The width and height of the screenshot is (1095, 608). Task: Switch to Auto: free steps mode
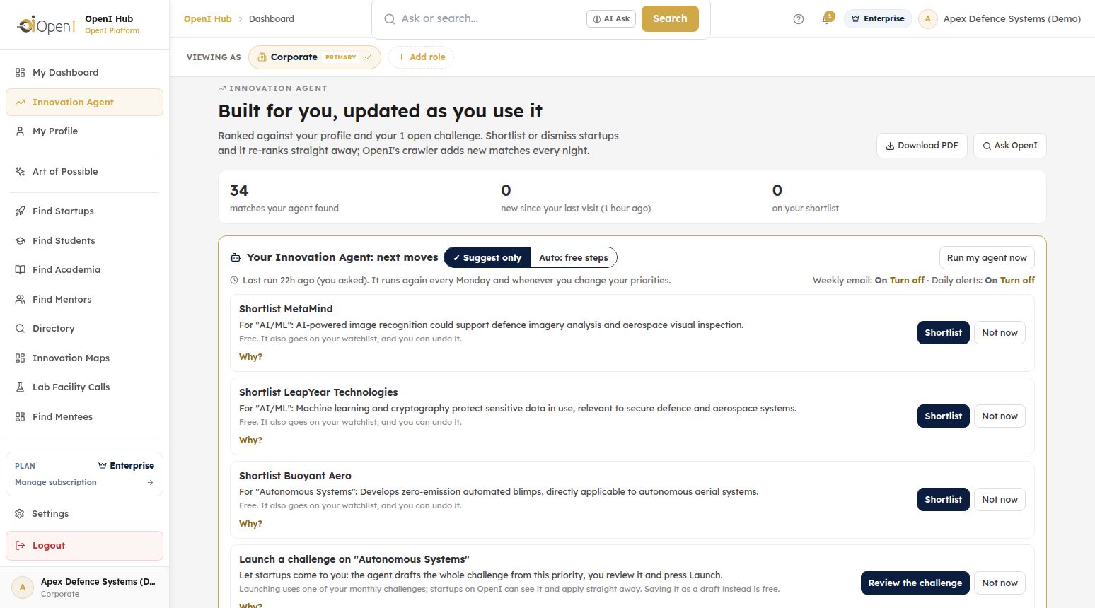pyautogui.click(x=574, y=258)
